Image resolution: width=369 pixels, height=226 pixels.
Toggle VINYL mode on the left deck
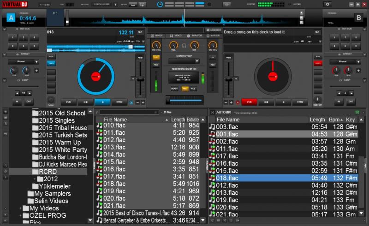[51, 63]
